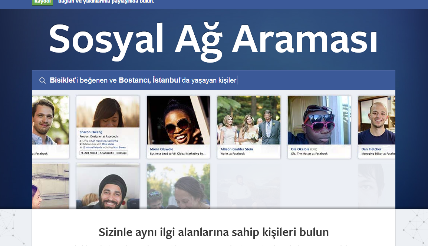This screenshot has width=428, height=246.
Task: Click the 'Sizinle aynı ilgi alanlarına sahip kişileri bulun' heading
Action: click(214, 232)
